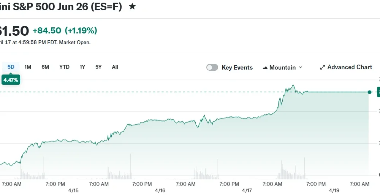Switch chart range to 6M
The height and width of the screenshot is (195, 380).
click(x=45, y=67)
